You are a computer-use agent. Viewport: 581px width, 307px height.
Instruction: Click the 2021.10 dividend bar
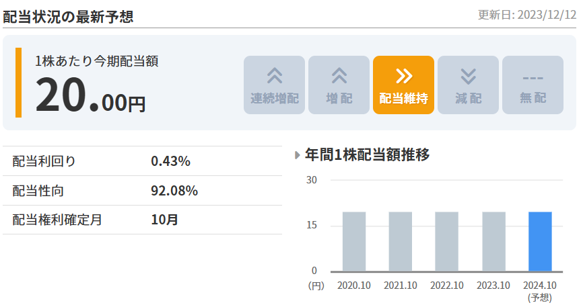(x=401, y=241)
